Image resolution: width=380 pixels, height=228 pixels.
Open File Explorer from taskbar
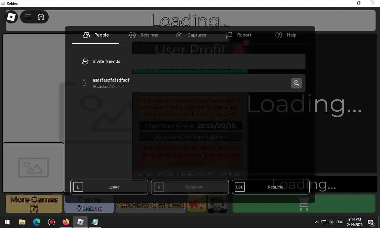(x=22, y=222)
